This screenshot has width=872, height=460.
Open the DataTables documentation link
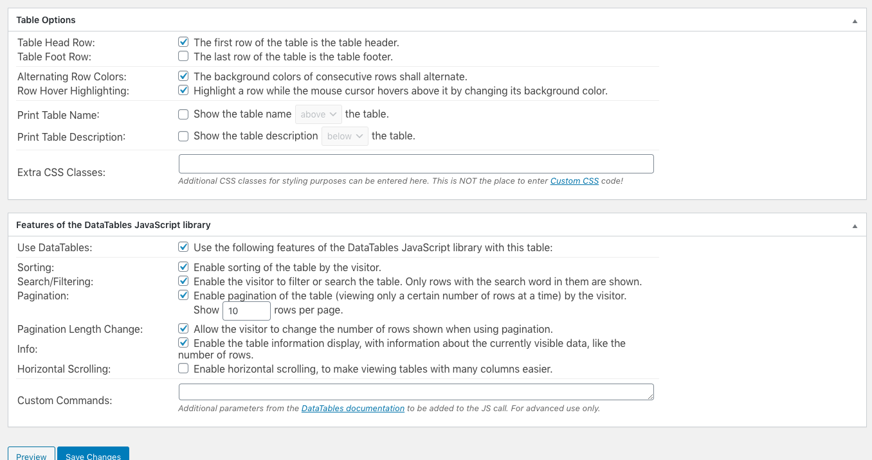click(352, 408)
